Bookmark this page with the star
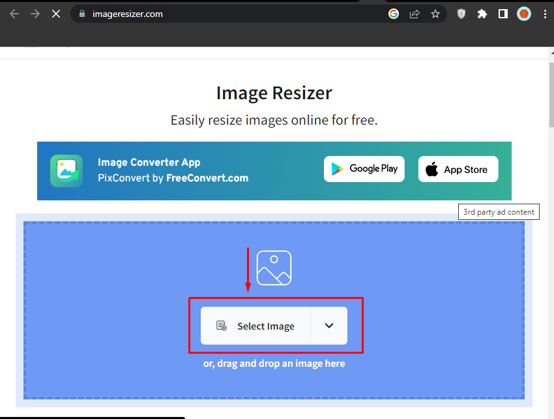The width and height of the screenshot is (554, 419). point(435,14)
